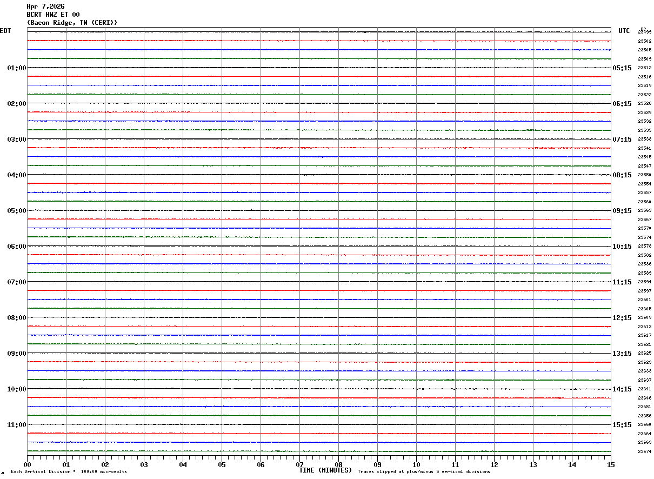Click the EDT time label "02:00"
Viewport: 654px width, 479px height.
coord(17,104)
